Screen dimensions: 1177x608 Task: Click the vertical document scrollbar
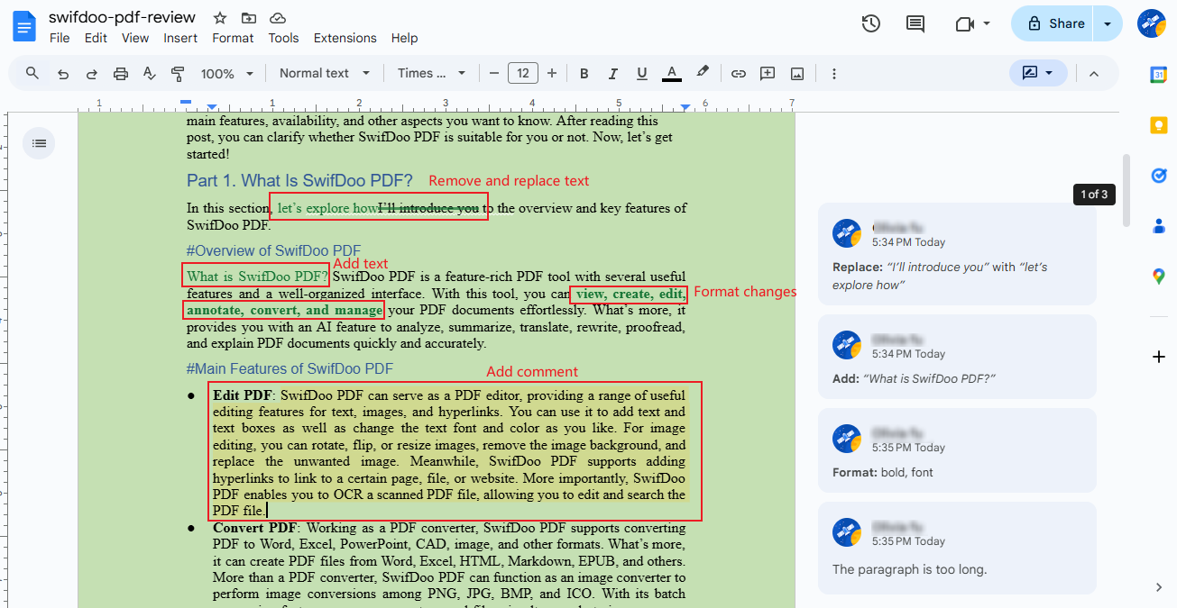[1126, 189]
